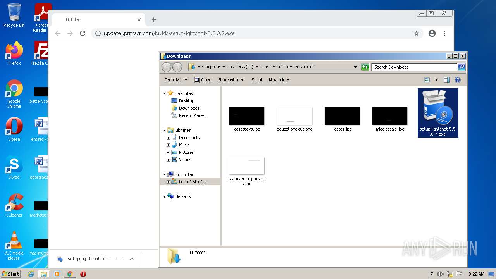Expand the Videos library node

(x=168, y=160)
